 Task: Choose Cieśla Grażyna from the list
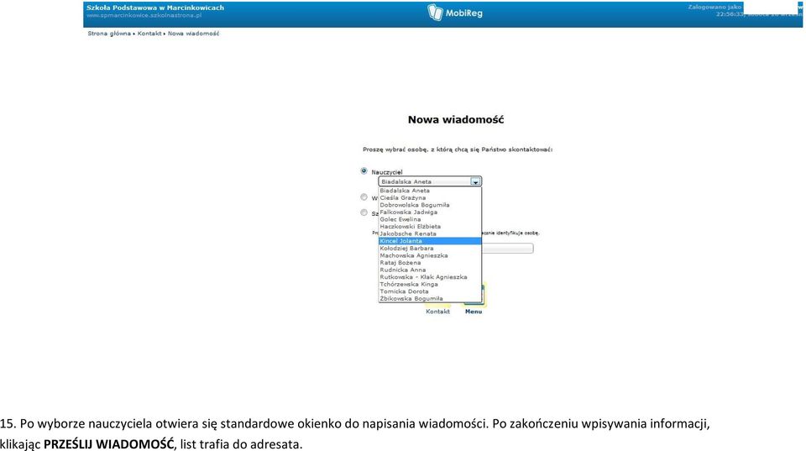(x=430, y=198)
